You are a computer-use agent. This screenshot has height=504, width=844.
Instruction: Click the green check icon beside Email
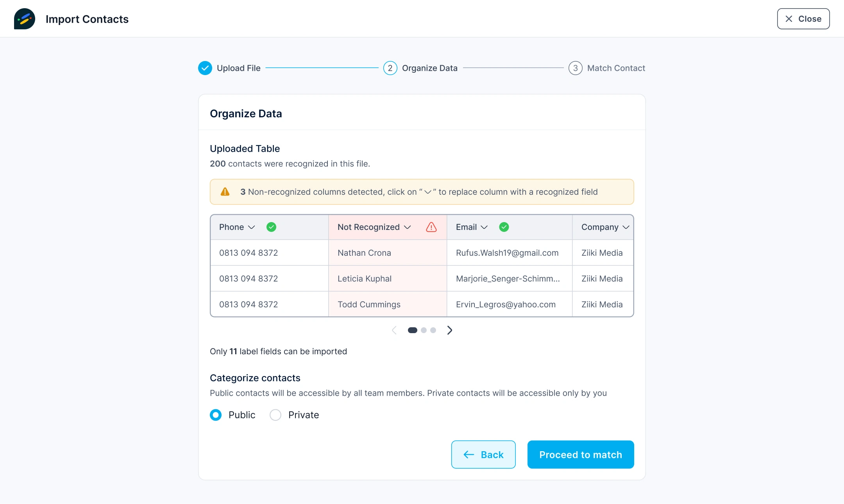(x=504, y=227)
